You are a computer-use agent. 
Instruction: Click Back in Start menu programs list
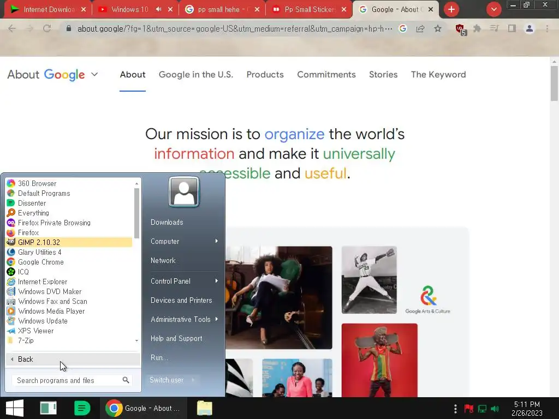(x=73, y=359)
